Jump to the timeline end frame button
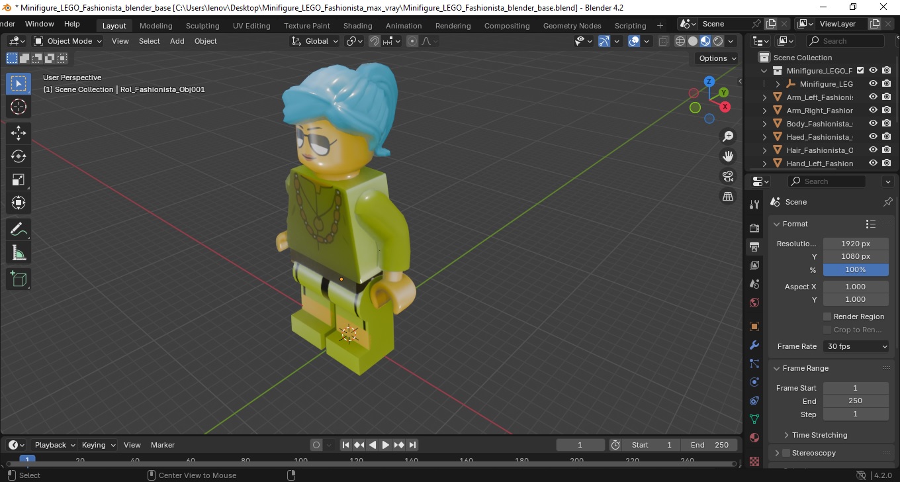This screenshot has height=482, width=900. coord(412,445)
